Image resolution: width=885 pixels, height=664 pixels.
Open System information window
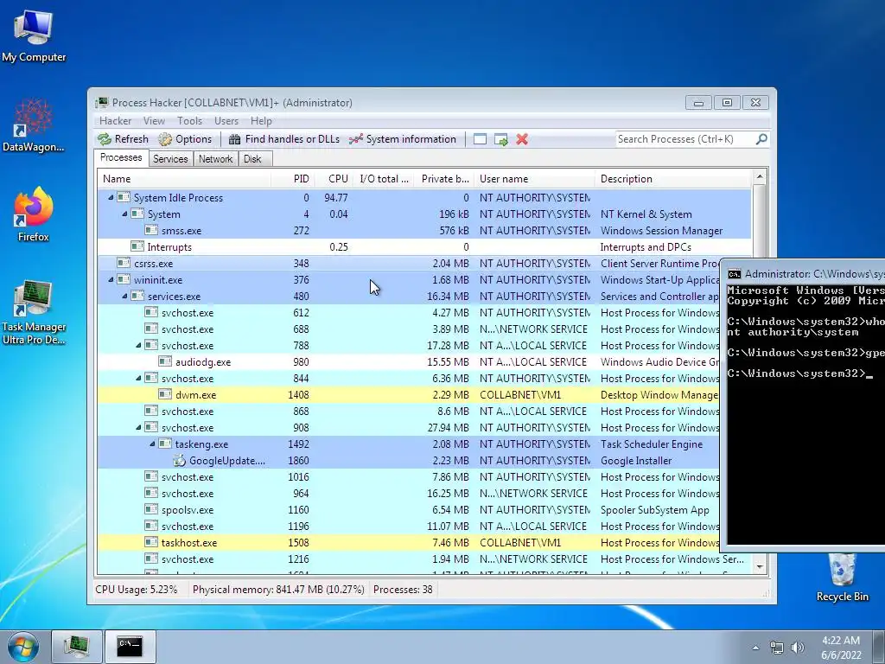pos(403,139)
